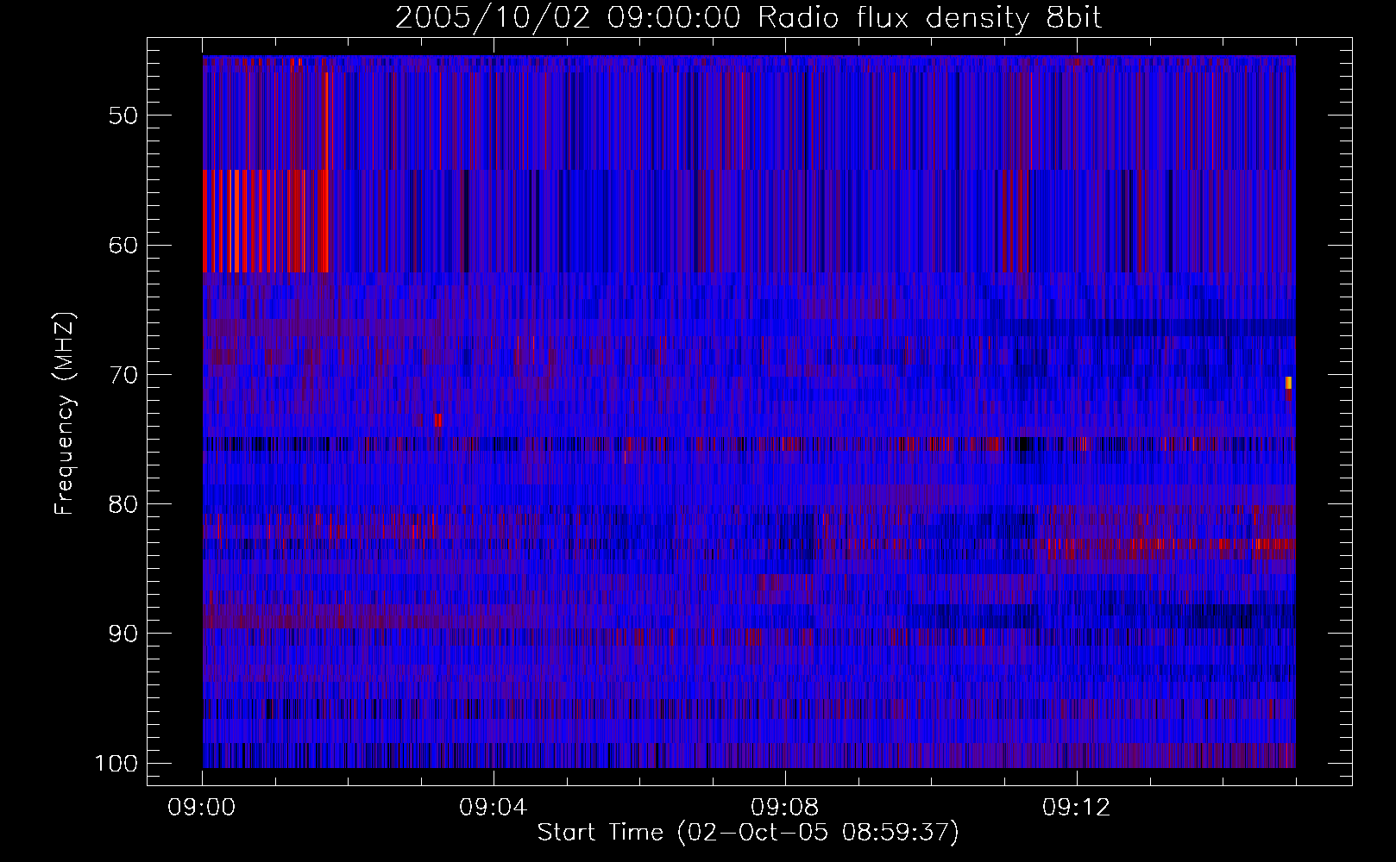Click the 09:04 time tick label

494,808
